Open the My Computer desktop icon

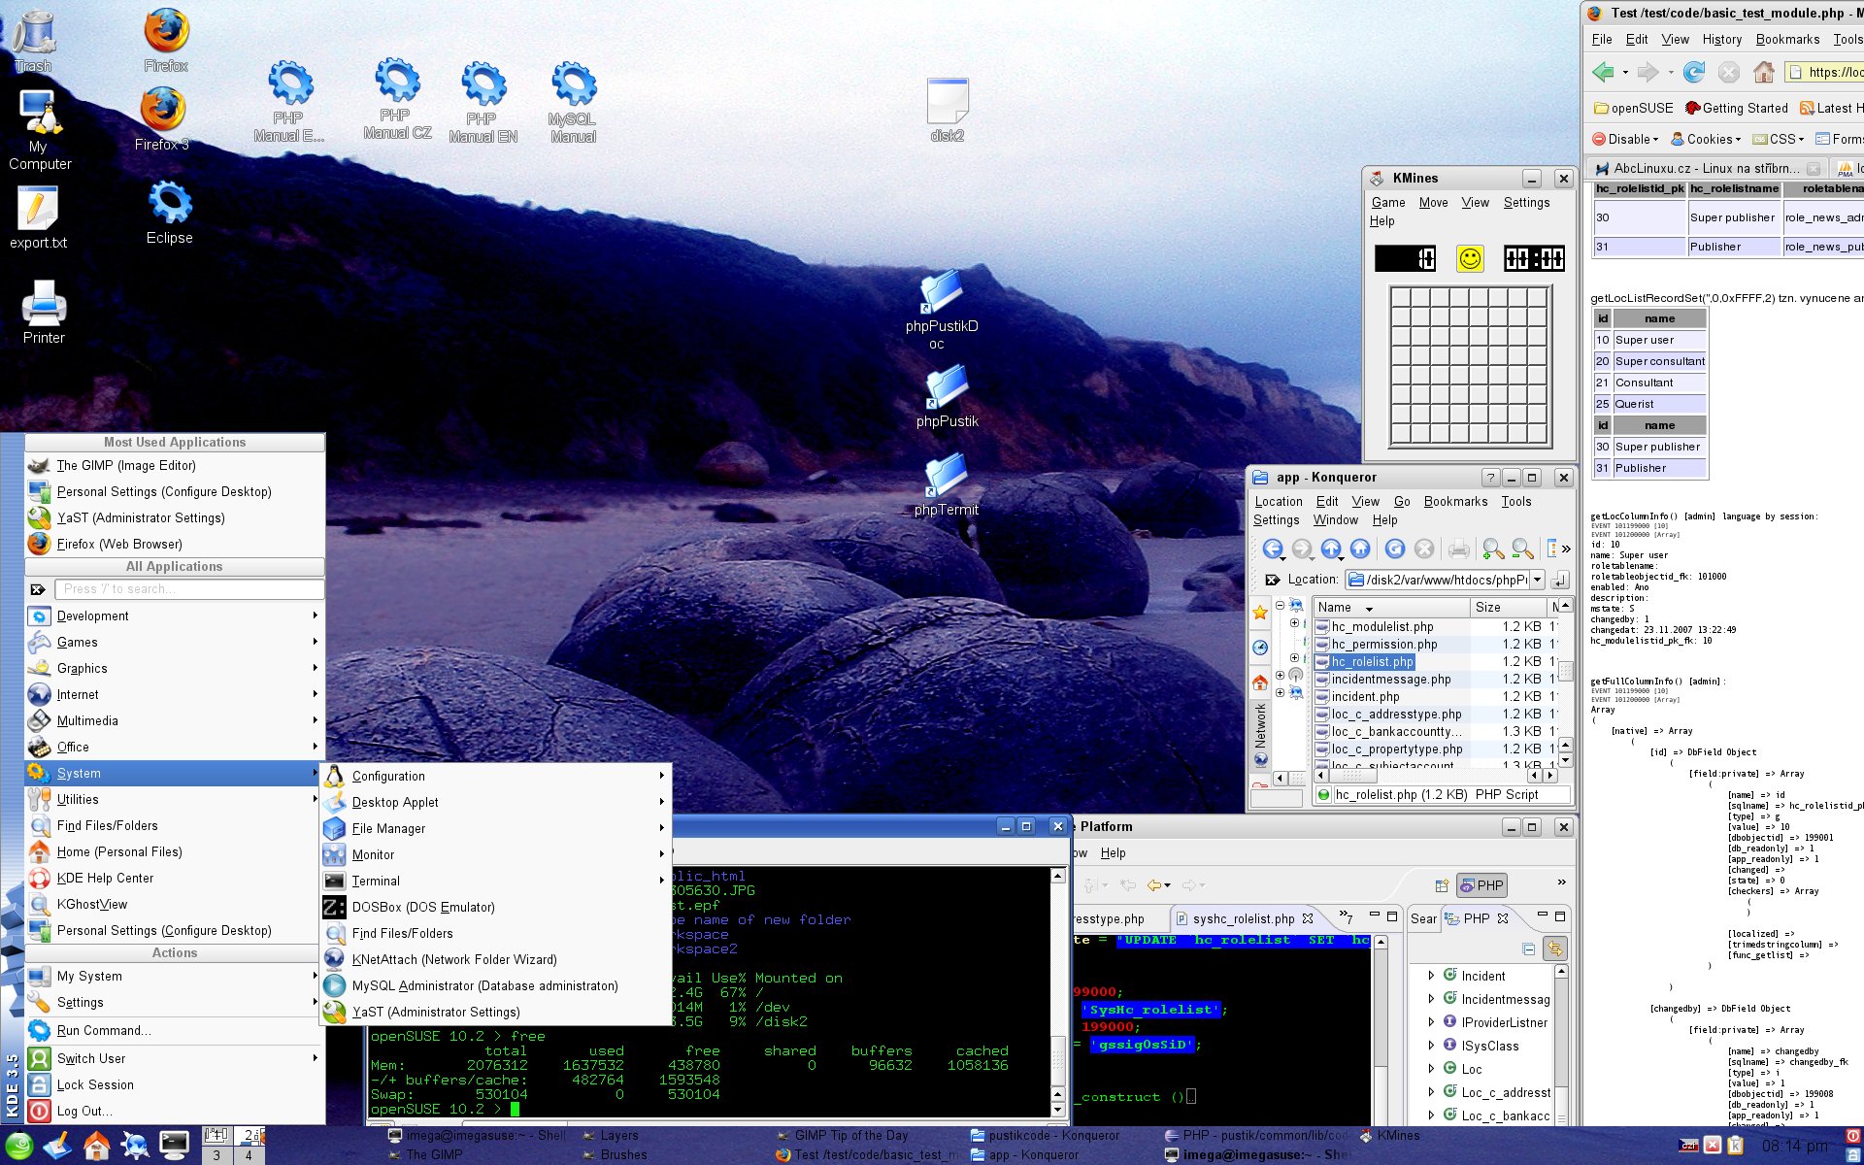point(40,131)
